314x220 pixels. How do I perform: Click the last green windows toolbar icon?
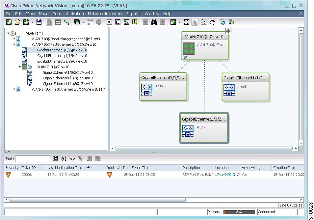click(x=231, y=22)
